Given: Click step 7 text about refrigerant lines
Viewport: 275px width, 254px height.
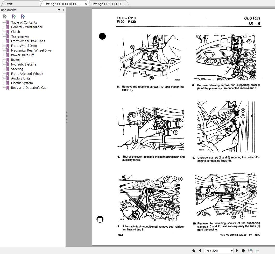Looking at the screenshot, I should point(151,228).
